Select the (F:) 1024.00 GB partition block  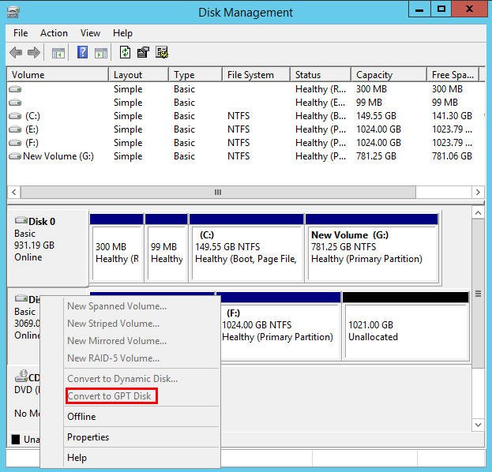point(279,326)
